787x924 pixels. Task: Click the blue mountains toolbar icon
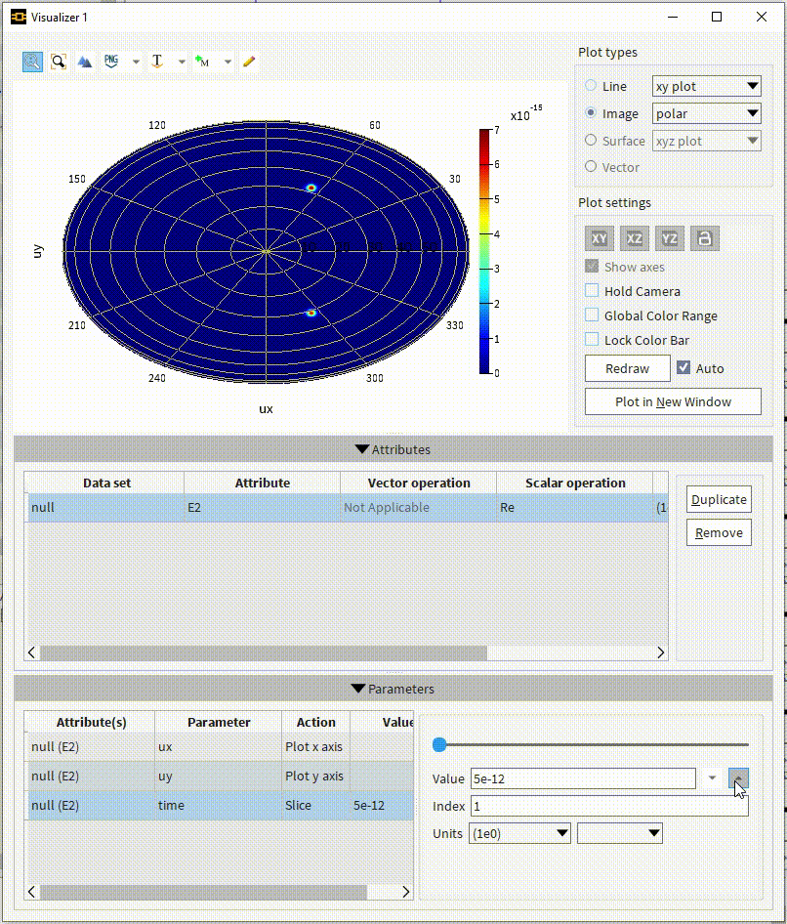tap(84, 62)
